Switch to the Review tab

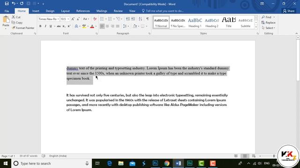pyautogui.click(x=118, y=11)
